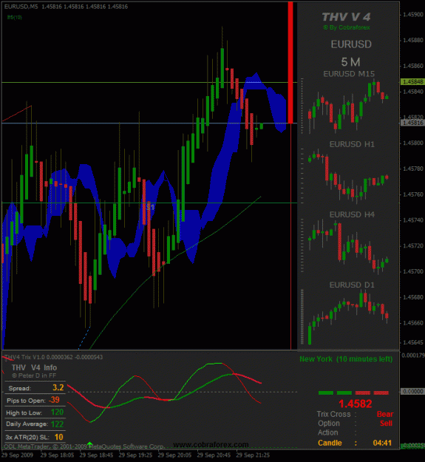Click the '29 Sep 18:05' time label
425x462 pixels.
click(57, 455)
